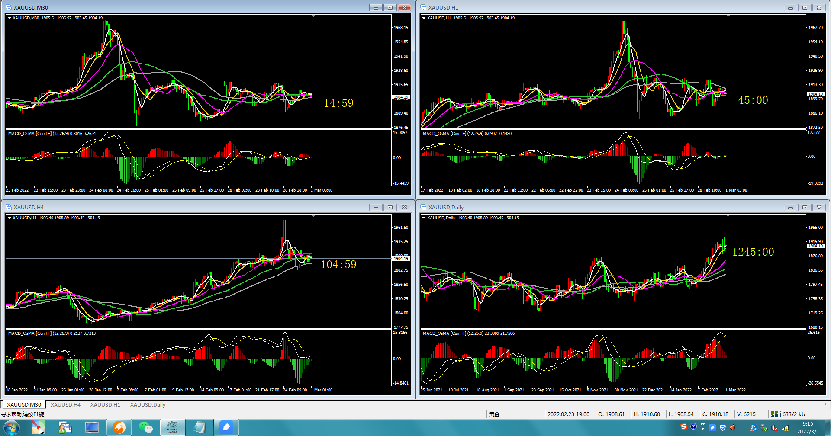Open the XAUUSD,Daily chart header dropdown arrow
Viewport: 831px width, 436px height.
tap(424, 218)
